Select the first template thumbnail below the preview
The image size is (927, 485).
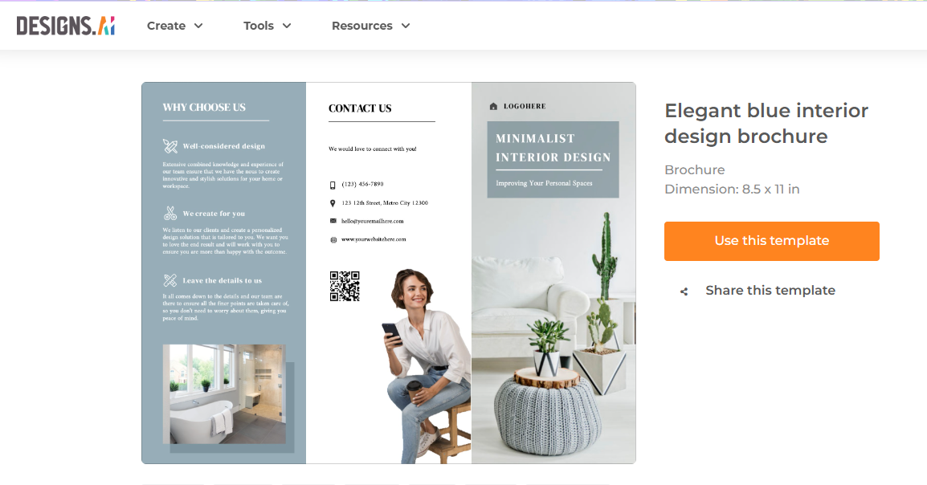pyautogui.click(x=174, y=483)
